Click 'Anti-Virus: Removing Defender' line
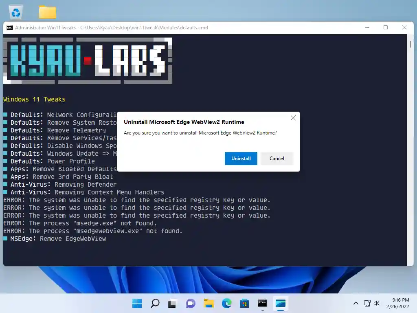Image resolution: width=417 pixels, height=313 pixels. click(60, 185)
